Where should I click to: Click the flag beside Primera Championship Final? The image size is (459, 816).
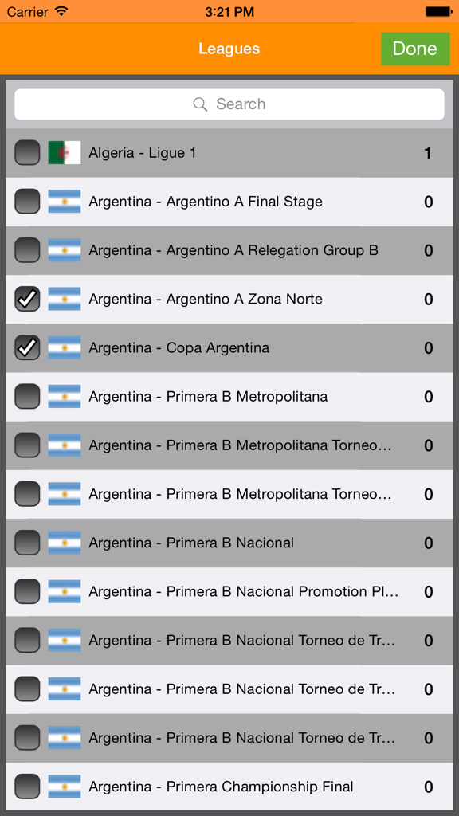pyautogui.click(x=65, y=787)
